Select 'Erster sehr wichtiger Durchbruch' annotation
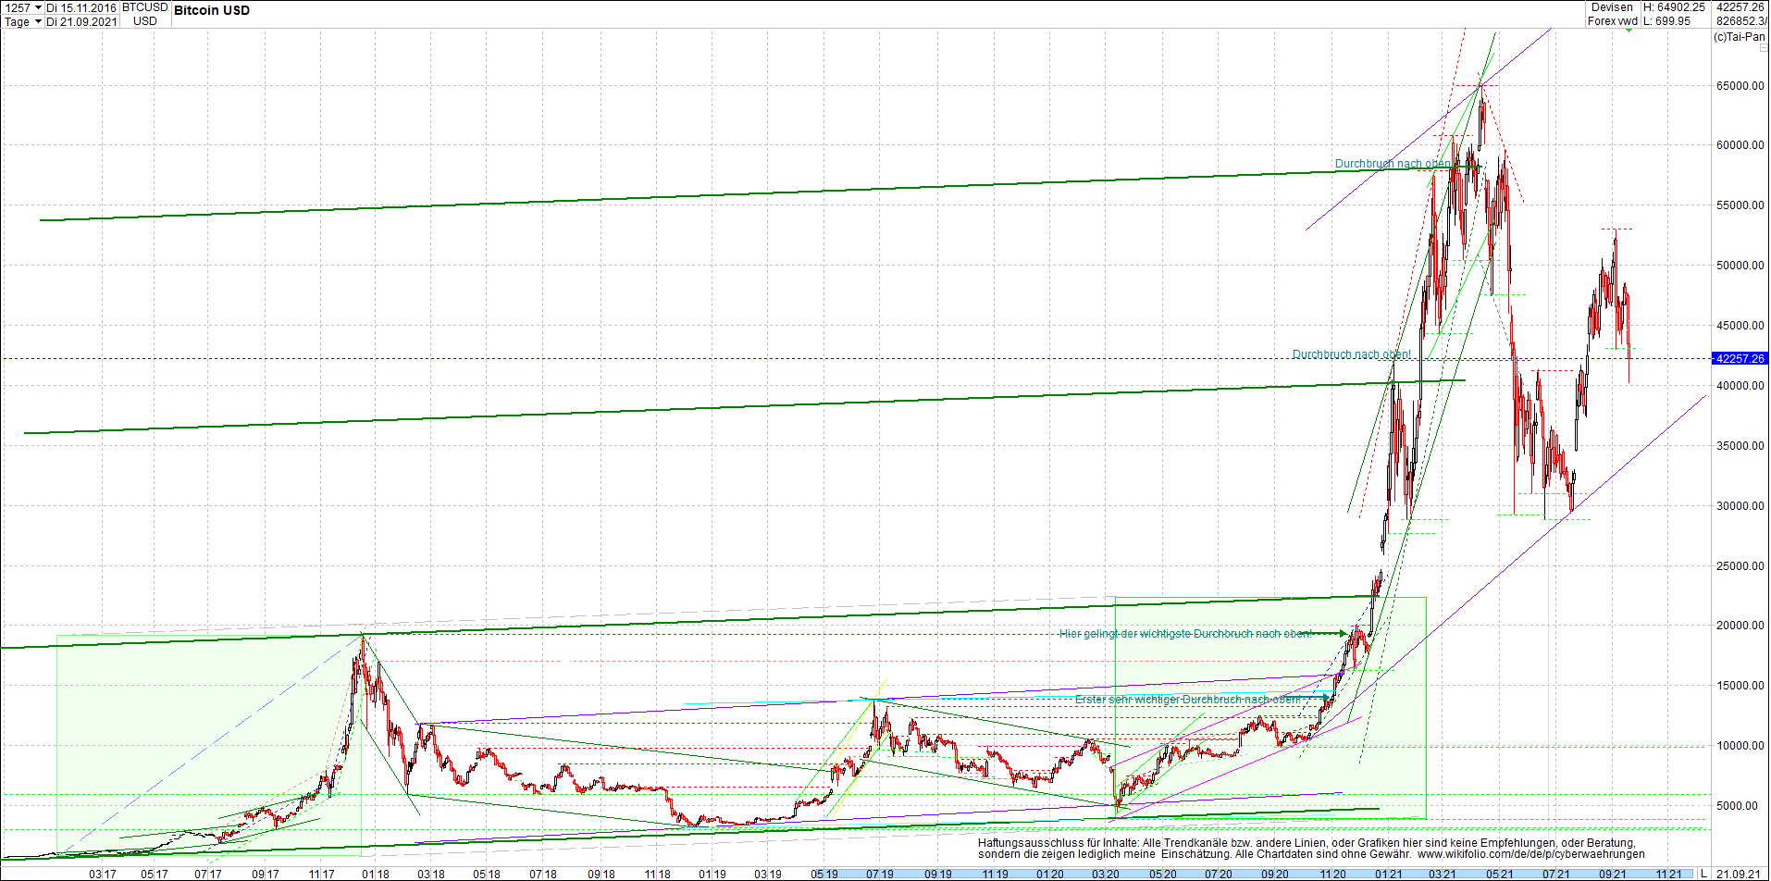Image resolution: width=1771 pixels, height=881 pixels. pos(1187,700)
